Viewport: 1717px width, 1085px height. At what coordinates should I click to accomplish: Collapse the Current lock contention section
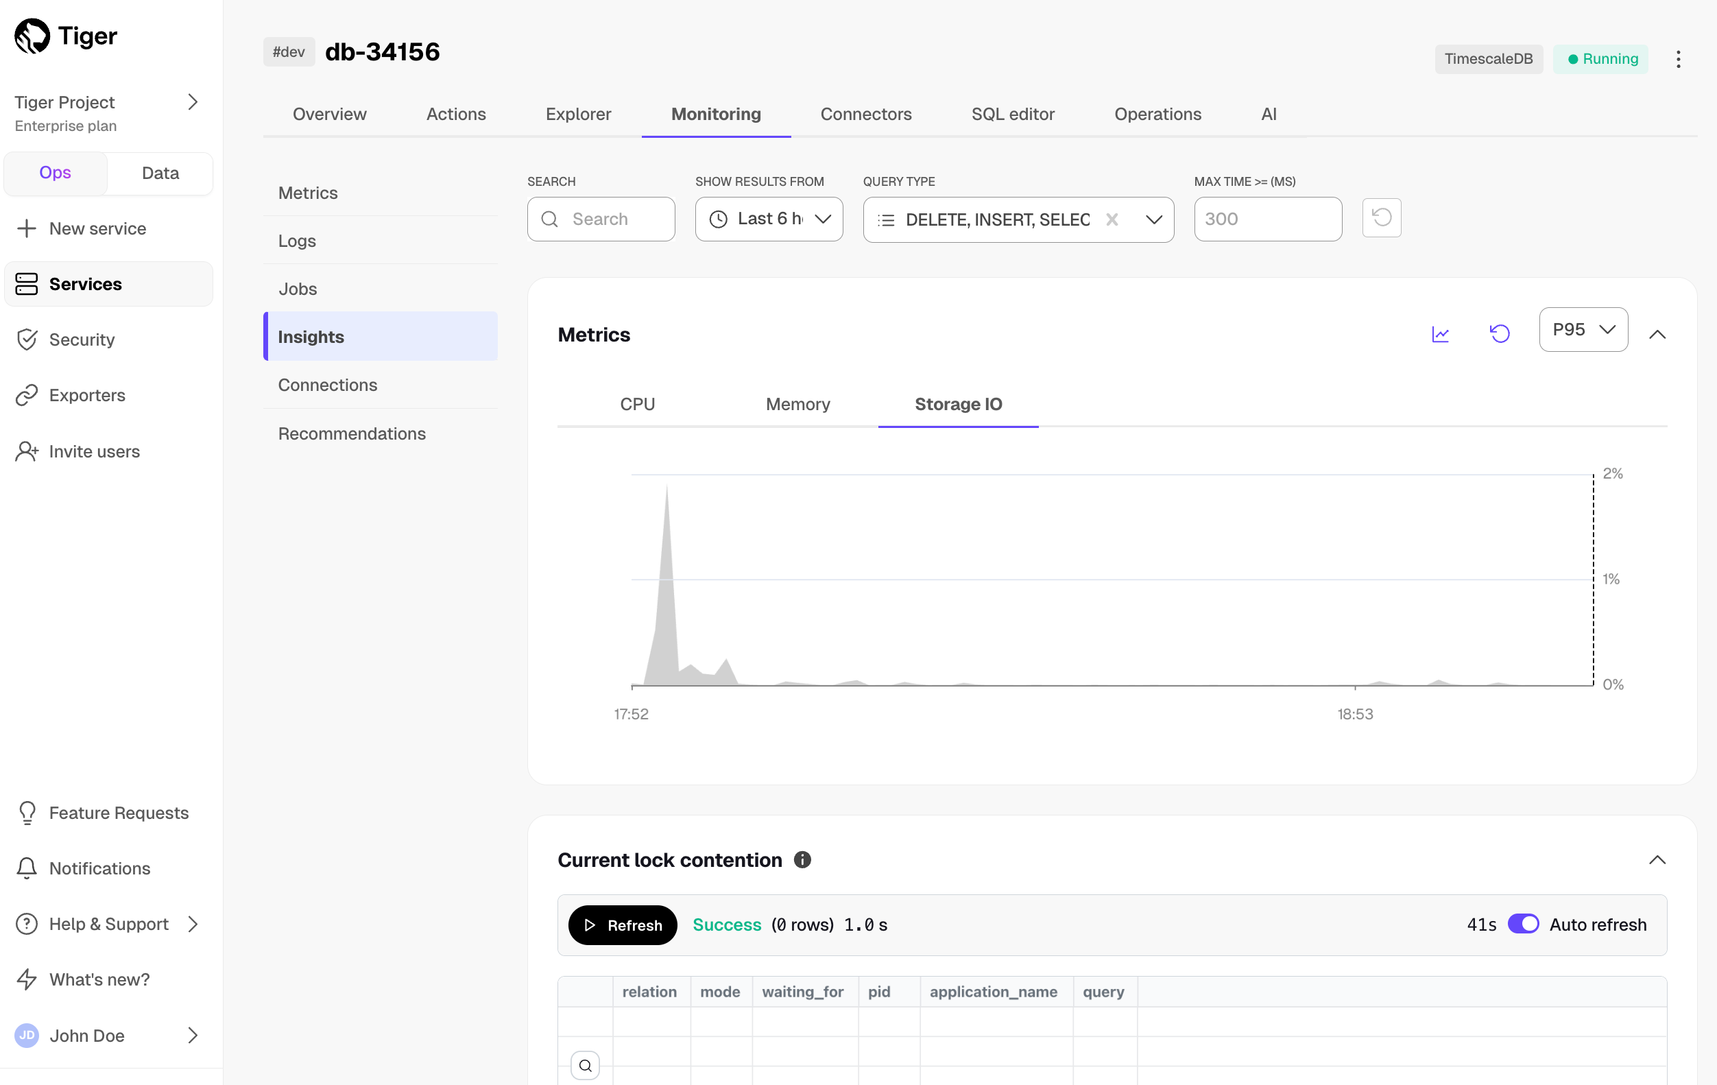[x=1657, y=860]
